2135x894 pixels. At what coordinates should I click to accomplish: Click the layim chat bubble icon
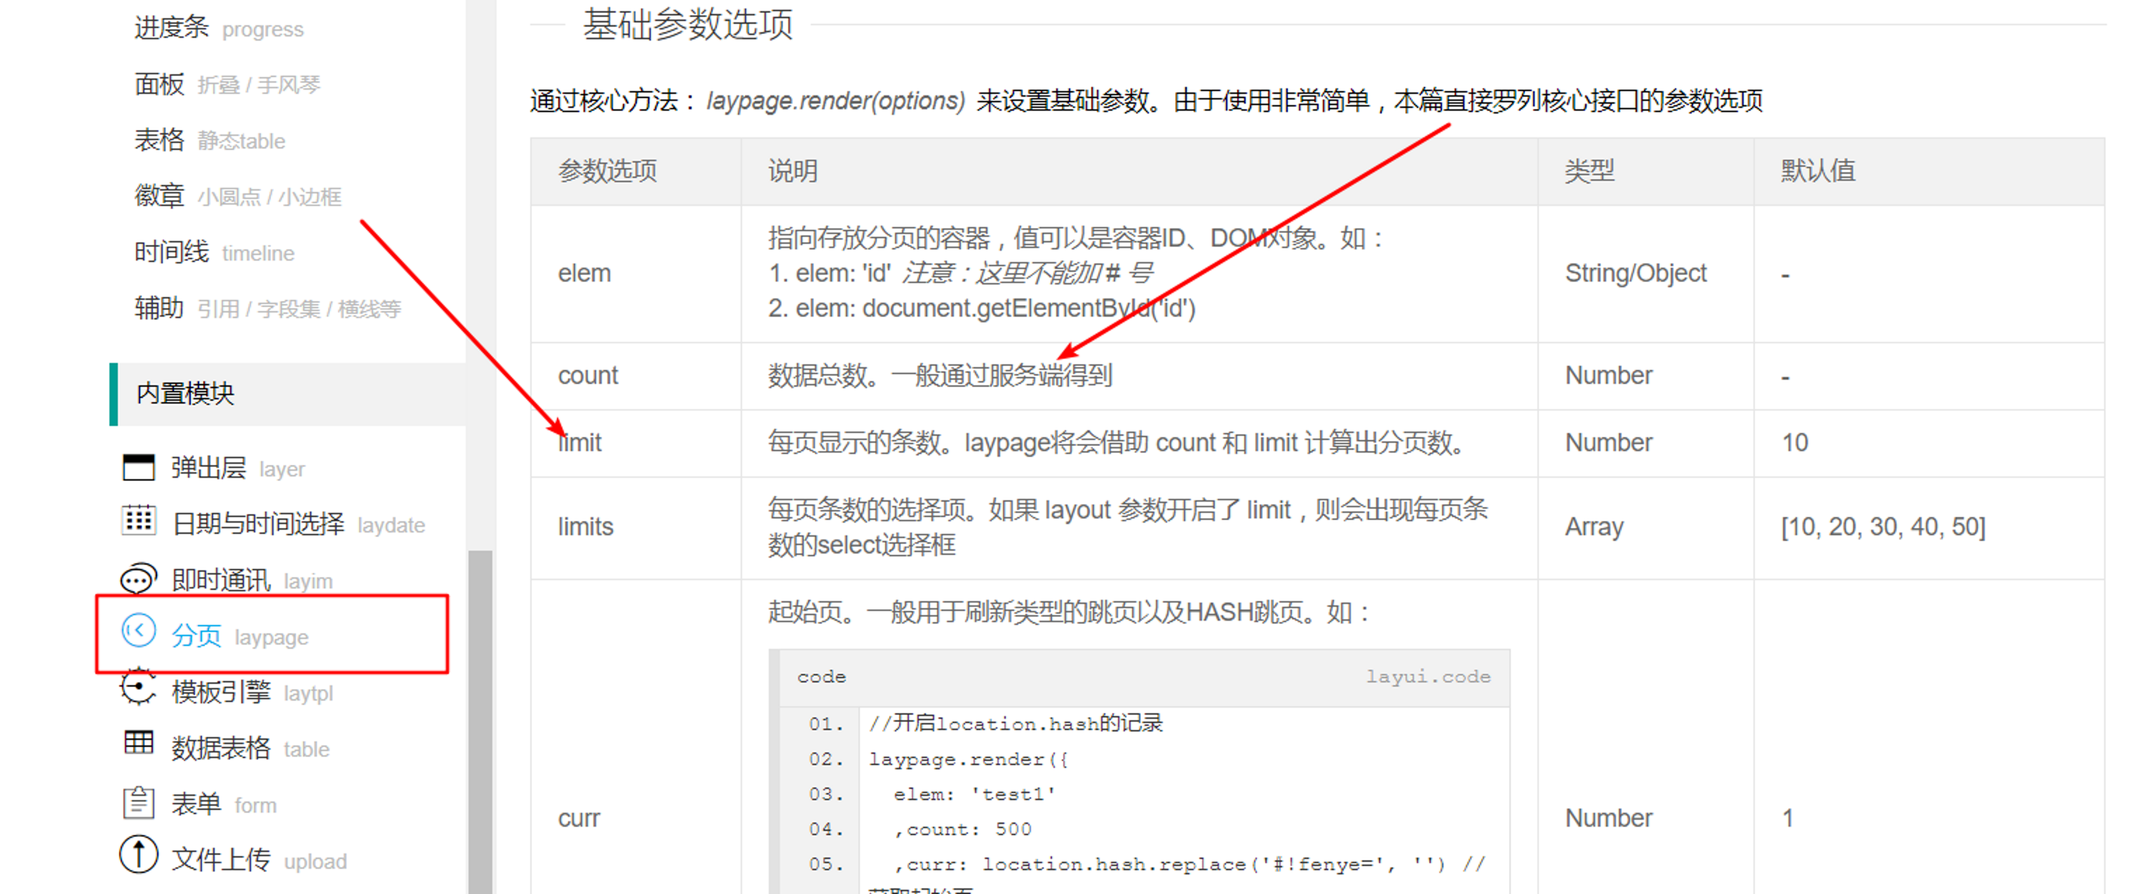(x=138, y=579)
